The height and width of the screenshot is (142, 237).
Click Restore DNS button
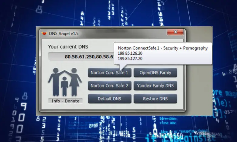pos(155,99)
